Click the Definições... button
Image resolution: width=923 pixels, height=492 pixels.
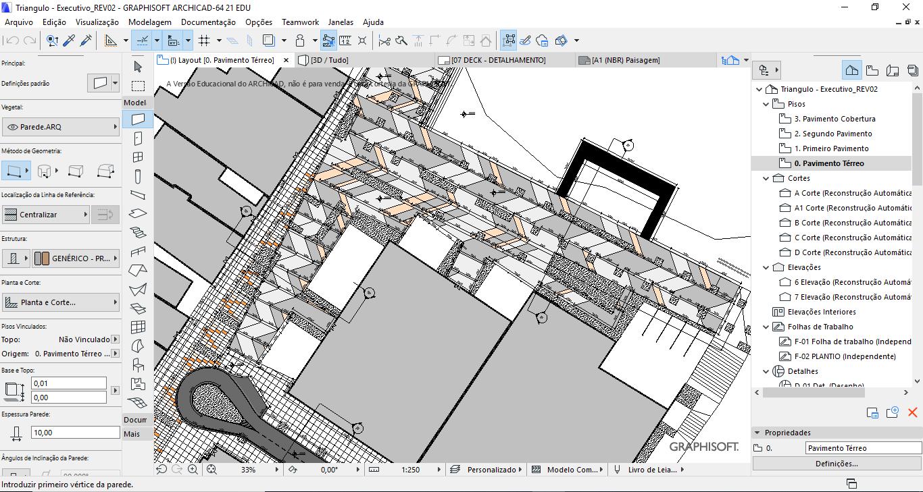pyautogui.click(x=837, y=464)
